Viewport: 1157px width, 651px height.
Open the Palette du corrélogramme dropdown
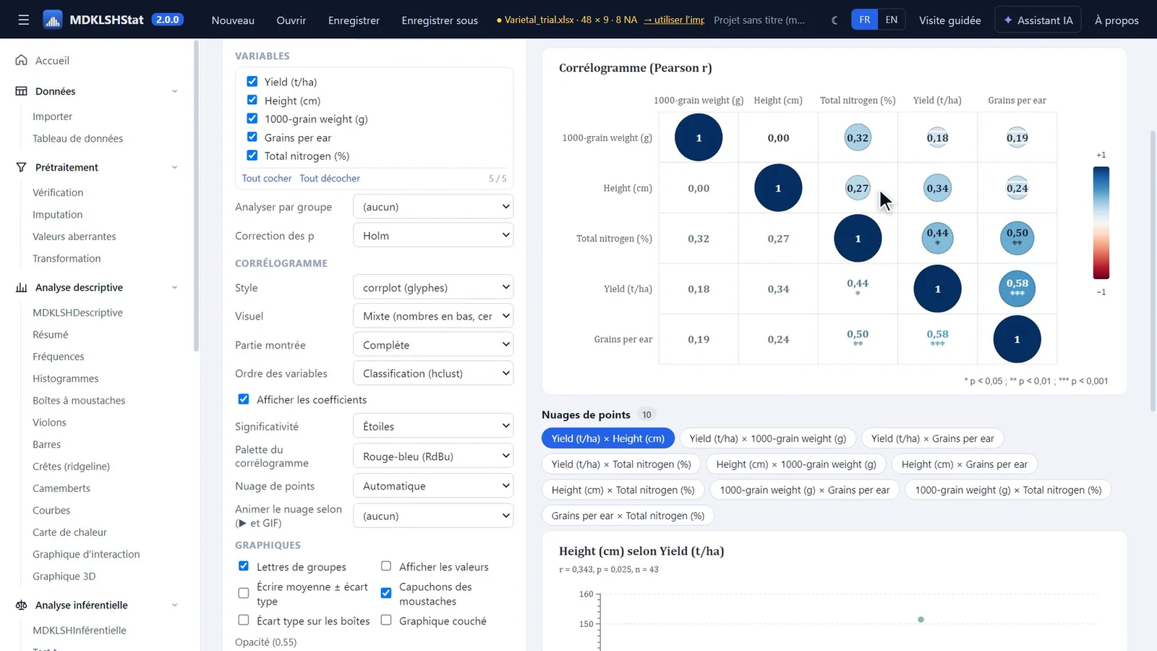433,456
